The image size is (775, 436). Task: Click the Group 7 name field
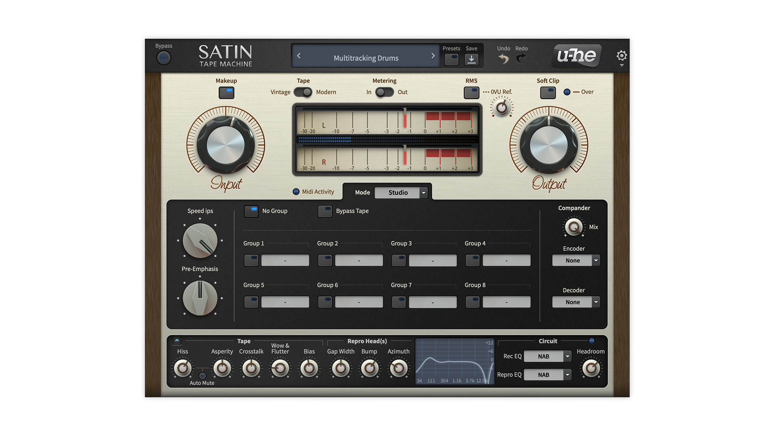click(x=433, y=302)
